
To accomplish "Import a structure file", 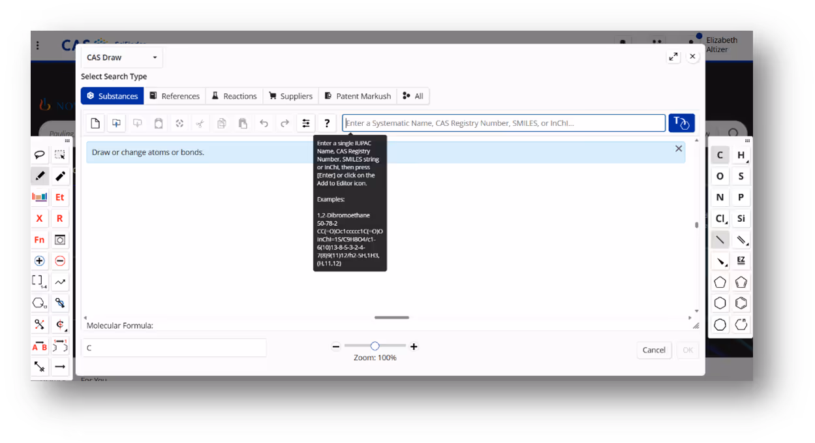I will (116, 123).
